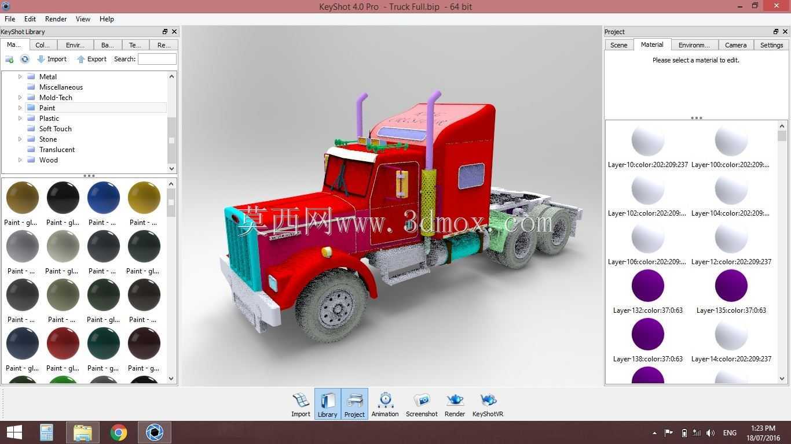This screenshot has height=444, width=791.
Task: Switch to library Renderings tab
Action: pos(164,45)
